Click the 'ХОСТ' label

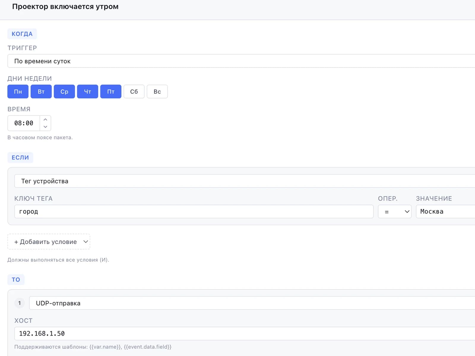click(x=23, y=321)
